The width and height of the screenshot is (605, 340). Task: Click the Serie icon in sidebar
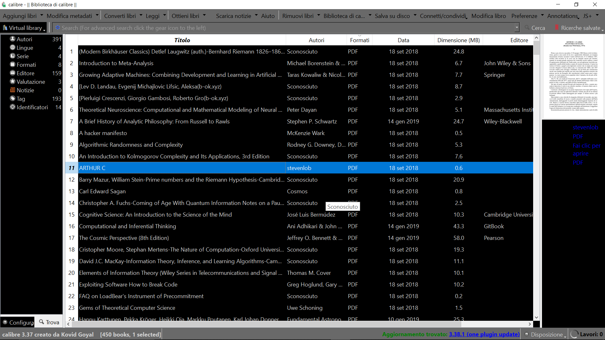(x=13, y=56)
